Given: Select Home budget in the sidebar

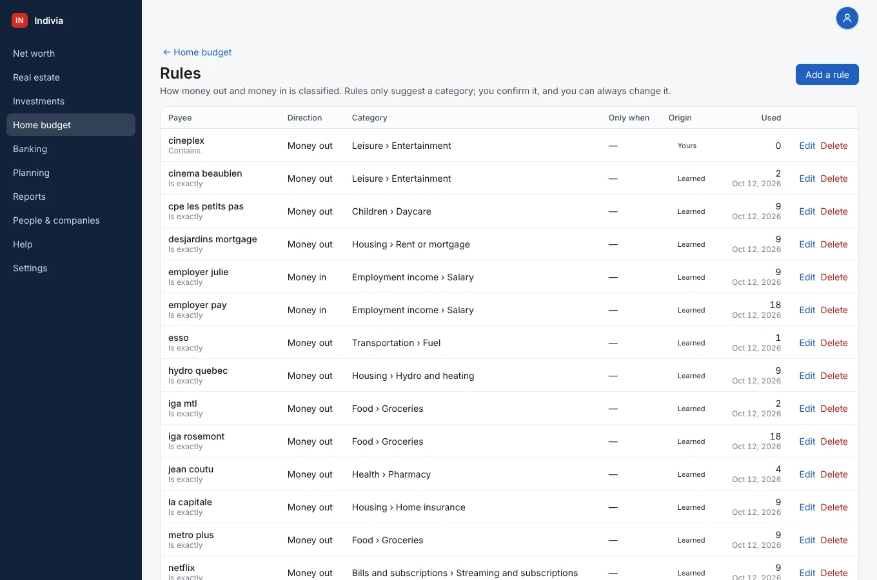Looking at the screenshot, I should click(71, 125).
